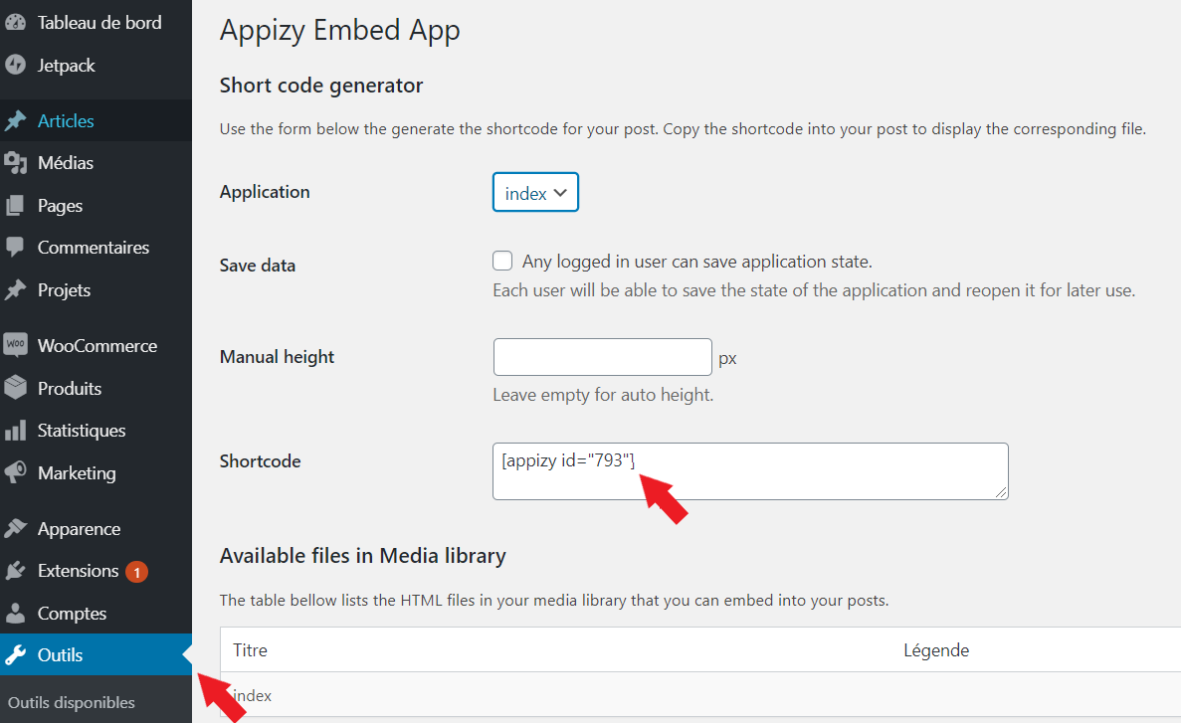The height and width of the screenshot is (723, 1181).
Task: Click the Statistiques bar chart icon
Action: point(15,431)
